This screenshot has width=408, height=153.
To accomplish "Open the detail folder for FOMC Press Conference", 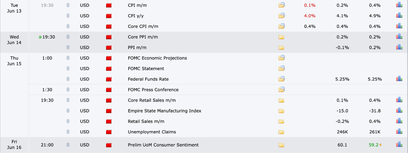I will (281, 90).
